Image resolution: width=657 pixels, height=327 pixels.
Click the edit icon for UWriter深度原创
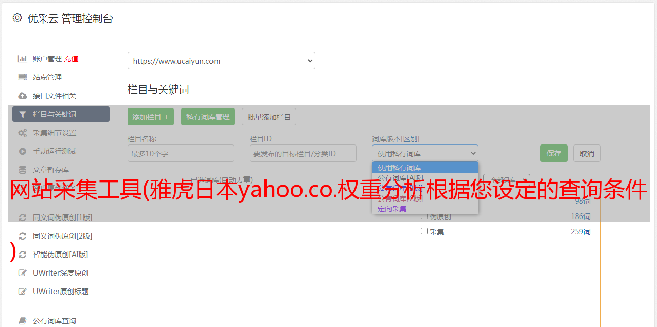[x=23, y=273]
